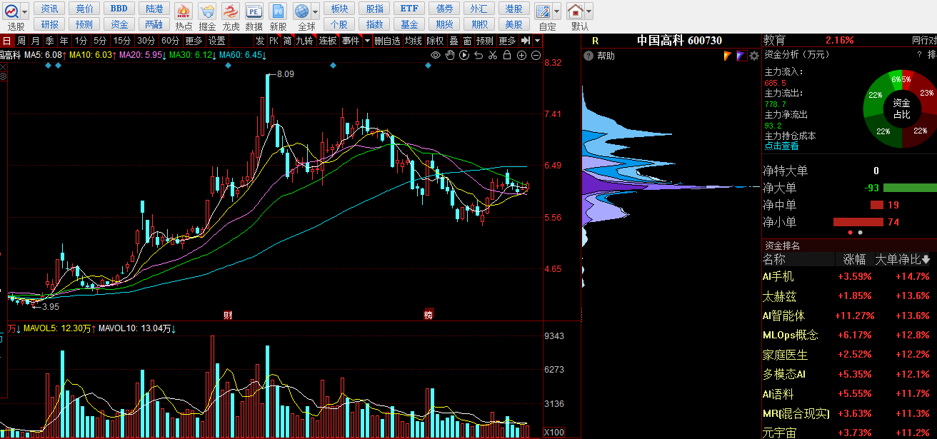The image size is (937, 439).
Task: Click the zoom in plus icon
Action: click(522, 56)
